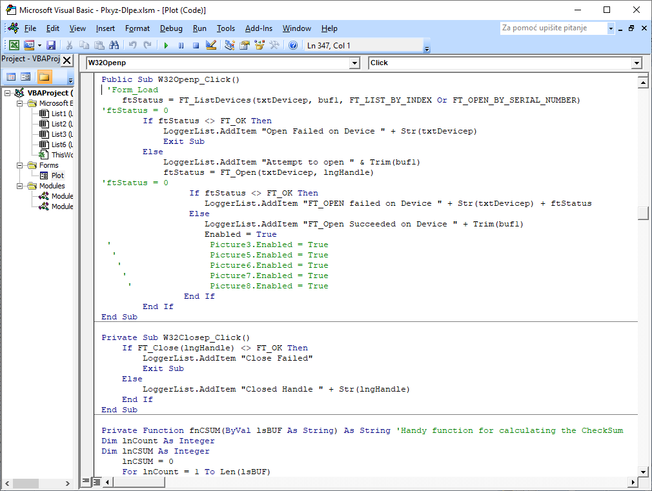652x491 pixels.
Task: Collapse the Modules folder
Action: click(x=19, y=186)
